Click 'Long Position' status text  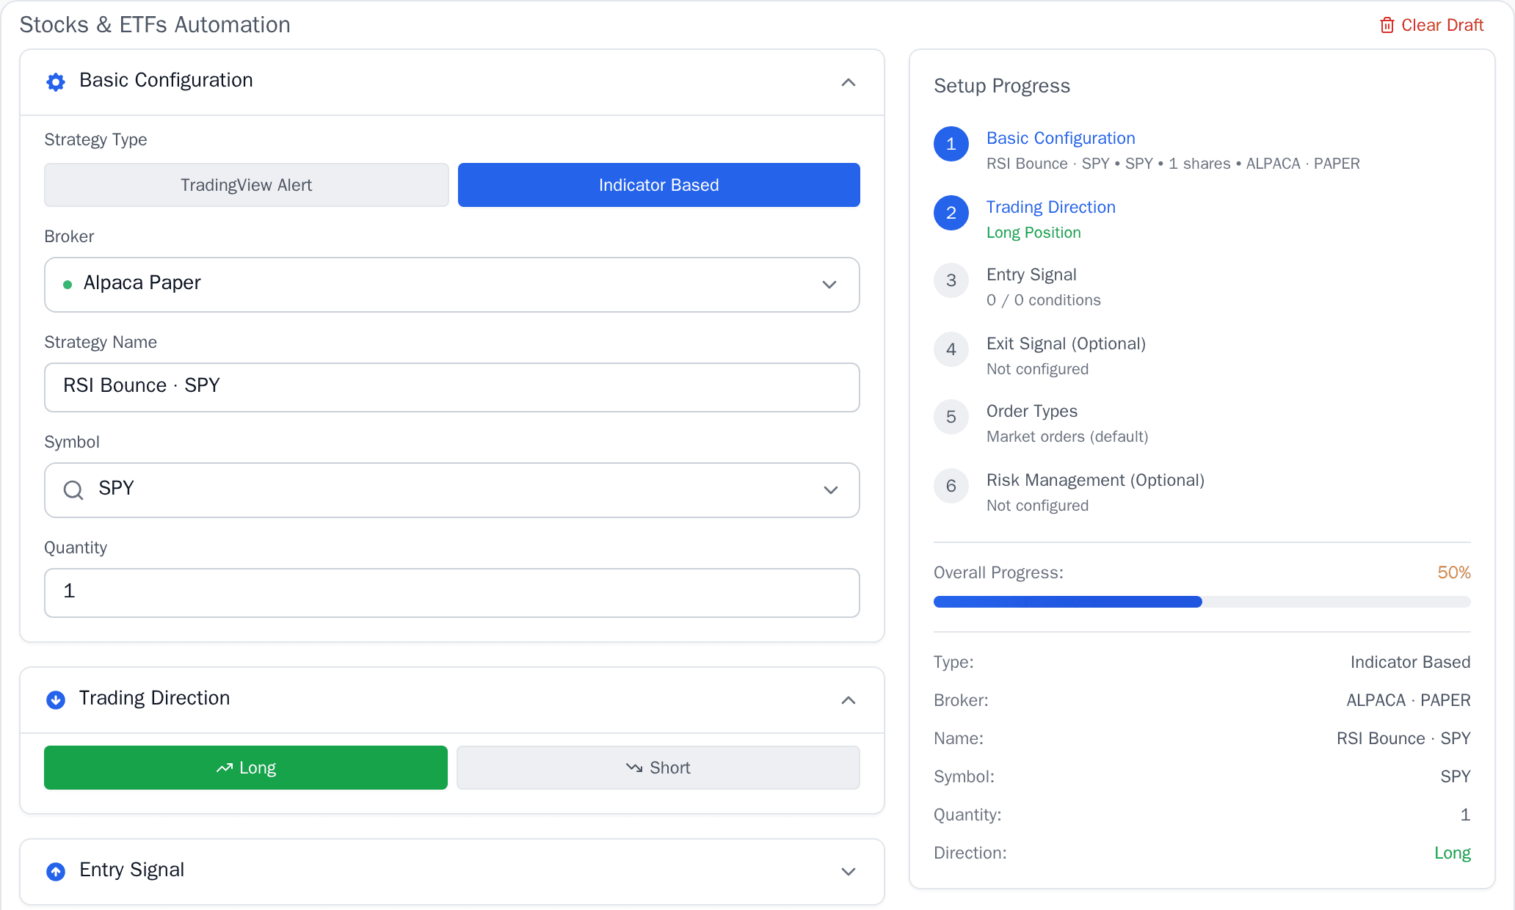click(1033, 233)
